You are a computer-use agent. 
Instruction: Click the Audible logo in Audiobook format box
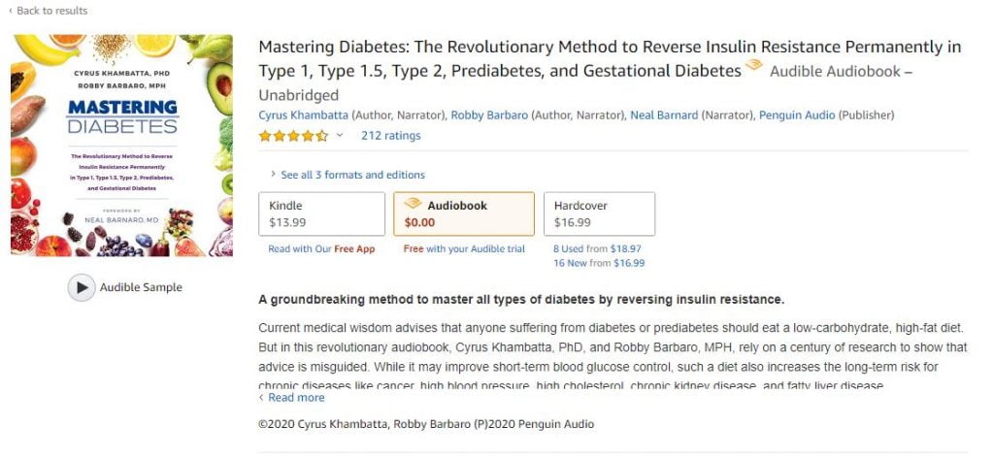click(413, 204)
